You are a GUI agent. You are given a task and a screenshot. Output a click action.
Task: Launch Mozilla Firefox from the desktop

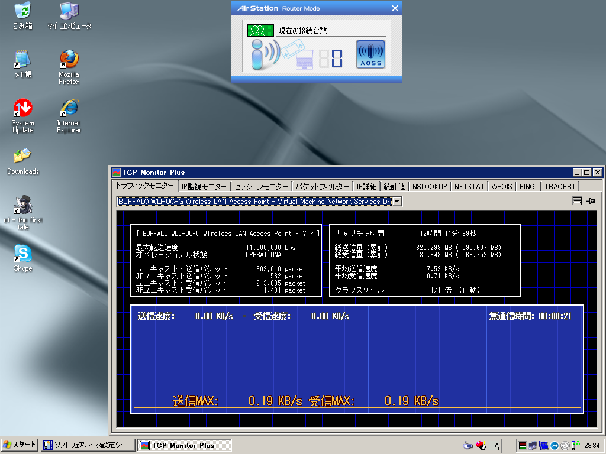point(69,67)
